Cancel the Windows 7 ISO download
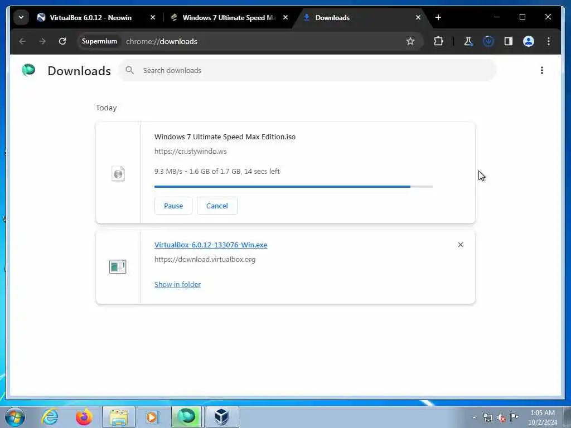Image resolution: width=571 pixels, height=428 pixels. pos(217,206)
